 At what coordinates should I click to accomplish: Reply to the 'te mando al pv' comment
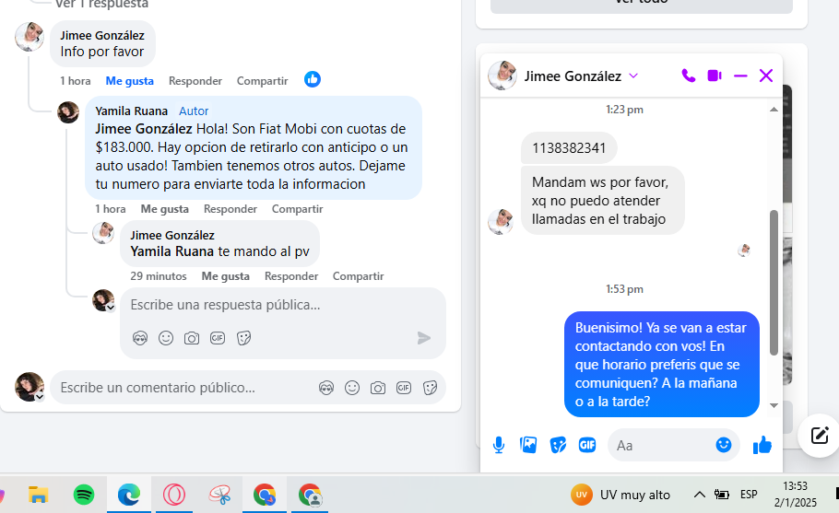coord(291,276)
